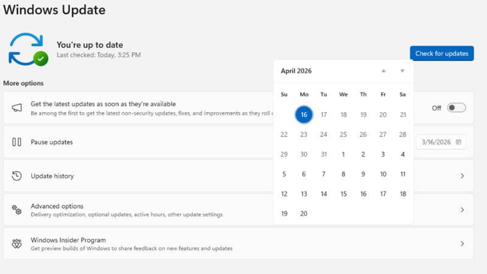
Task: Pick date 8 in the calendar
Action: pos(343,174)
